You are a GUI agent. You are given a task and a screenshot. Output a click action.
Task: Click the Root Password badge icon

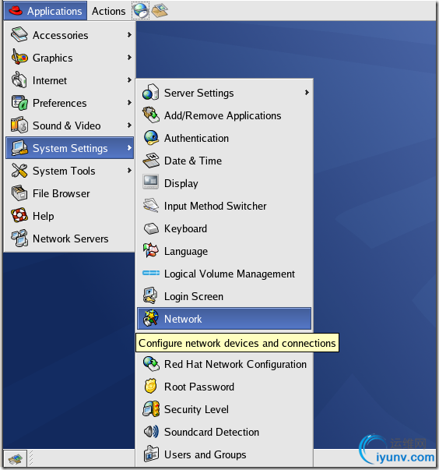[x=150, y=387]
